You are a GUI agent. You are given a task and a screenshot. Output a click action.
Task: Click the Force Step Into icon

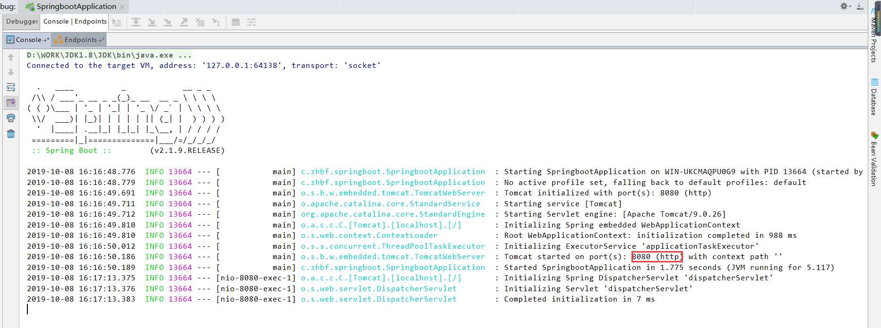tap(167, 22)
